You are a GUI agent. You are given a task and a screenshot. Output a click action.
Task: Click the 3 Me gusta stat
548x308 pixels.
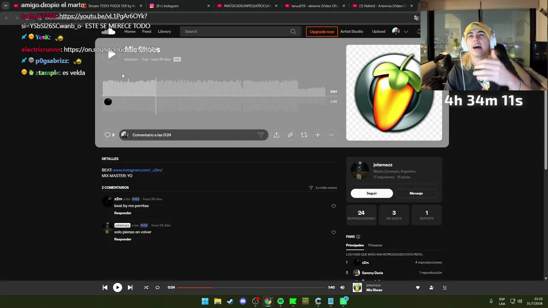coord(394,215)
